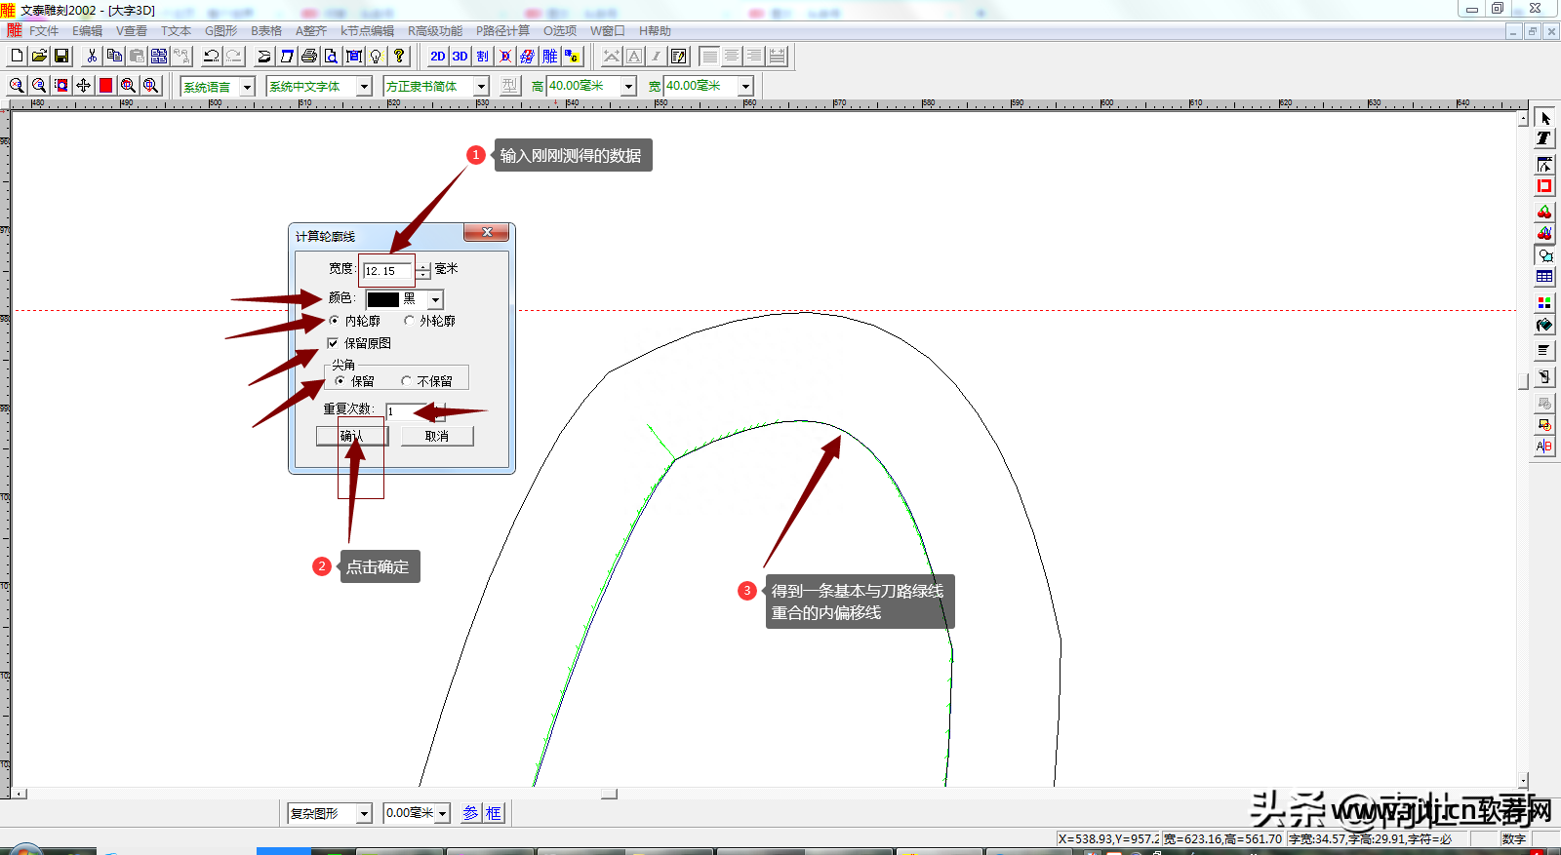Click the black color swatch
1561x855 pixels.
383,300
